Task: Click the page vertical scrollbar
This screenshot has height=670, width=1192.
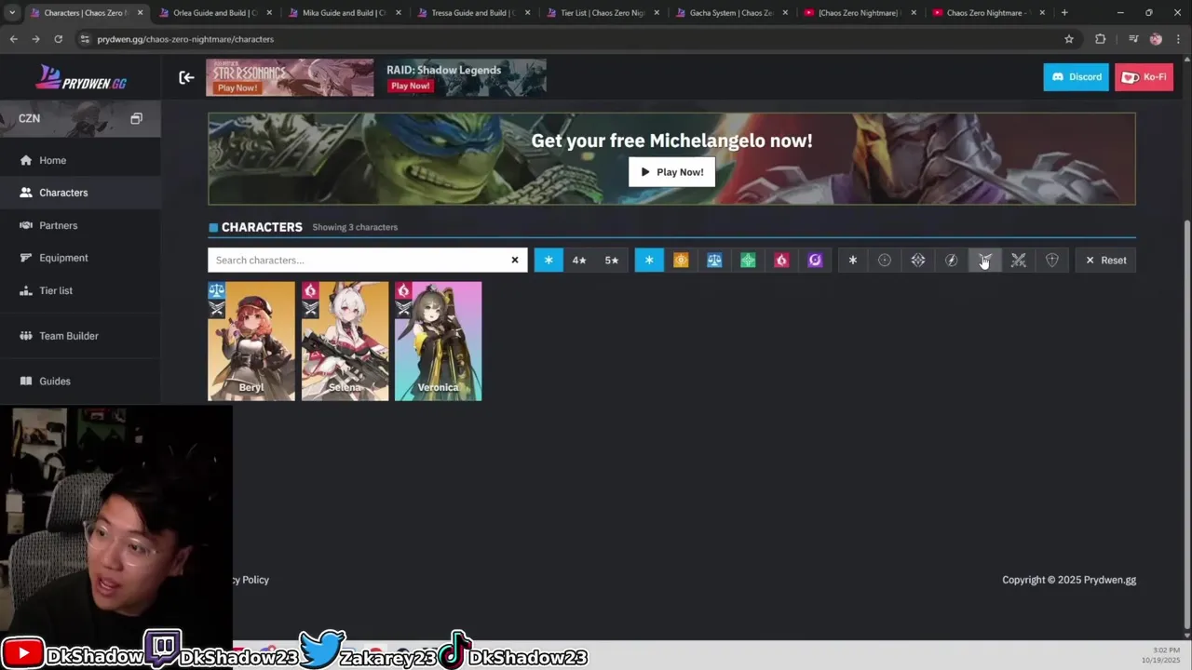Action: tap(1186, 423)
